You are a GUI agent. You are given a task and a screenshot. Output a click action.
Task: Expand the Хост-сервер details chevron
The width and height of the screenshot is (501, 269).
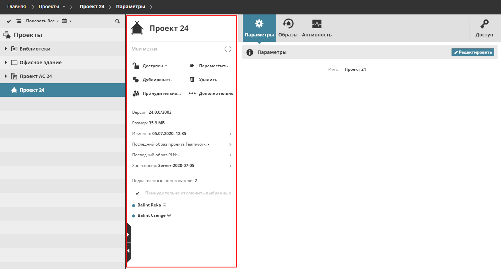[x=230, y=166]
